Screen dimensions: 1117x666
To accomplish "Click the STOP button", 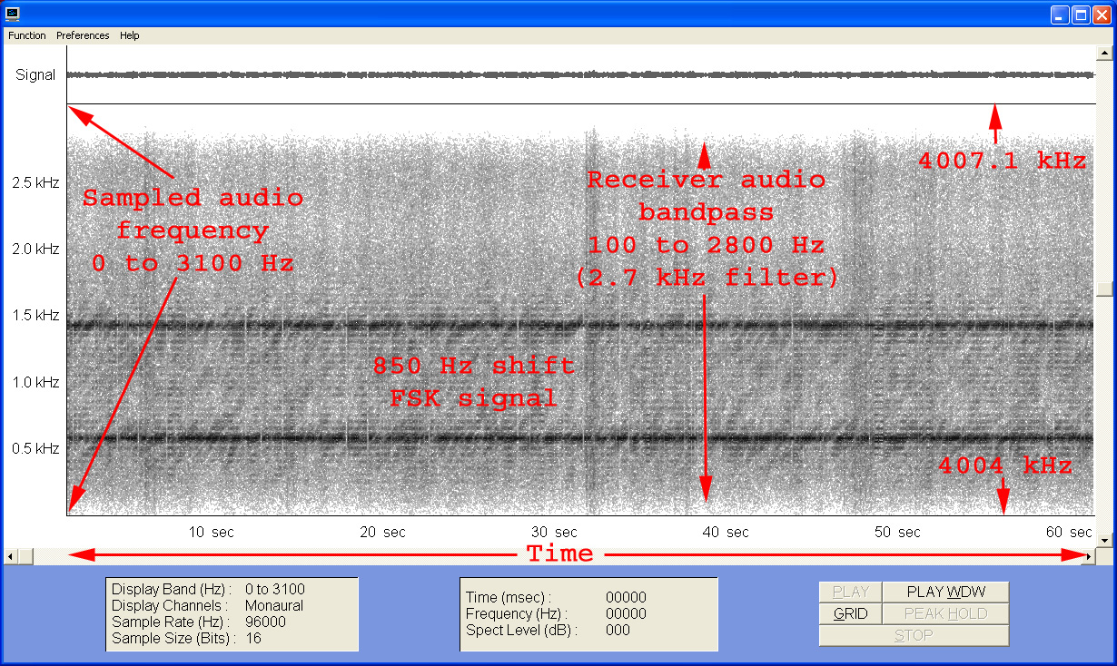I will tap(914, 635).
